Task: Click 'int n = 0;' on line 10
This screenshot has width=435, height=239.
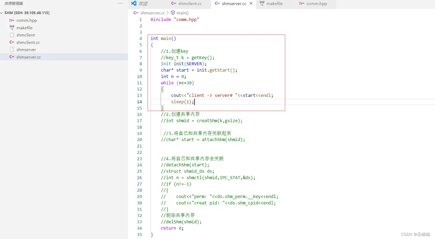Action: [x=173, y=76]
